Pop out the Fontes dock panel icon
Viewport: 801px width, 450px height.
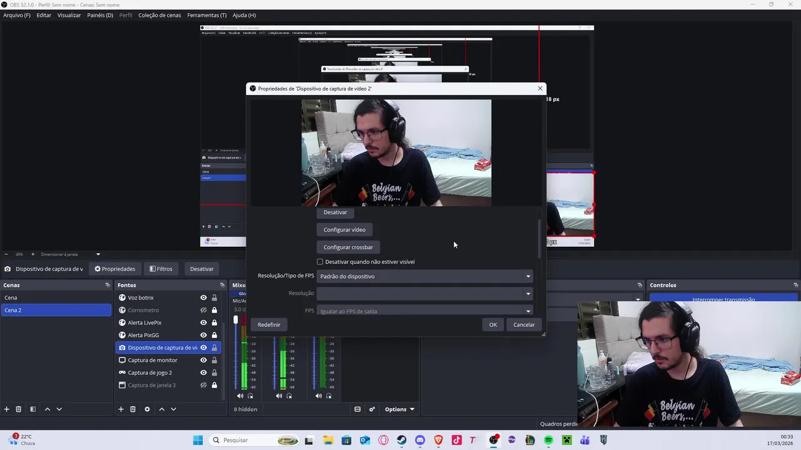click(x=222, y=285)
